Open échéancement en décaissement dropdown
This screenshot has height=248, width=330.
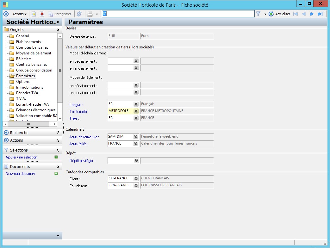136,61
